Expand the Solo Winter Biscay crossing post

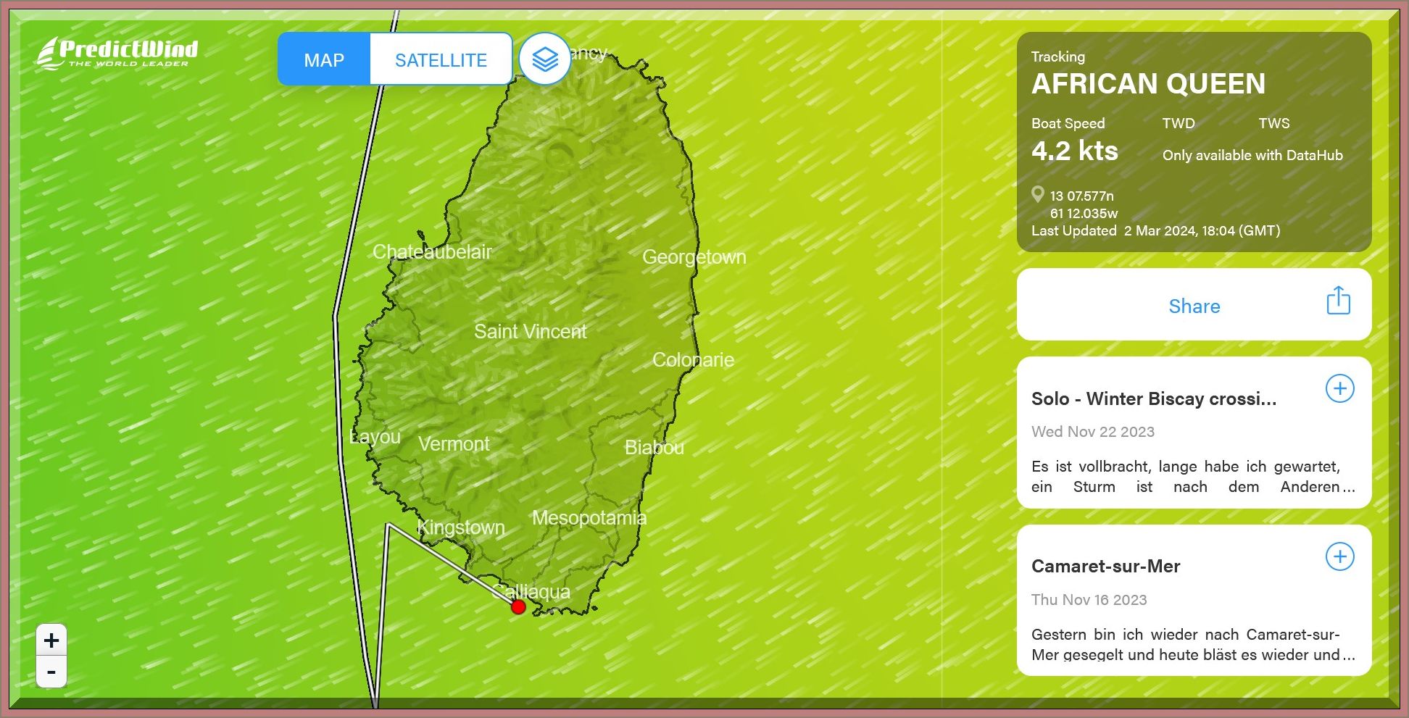click(x=1339, y=389)
